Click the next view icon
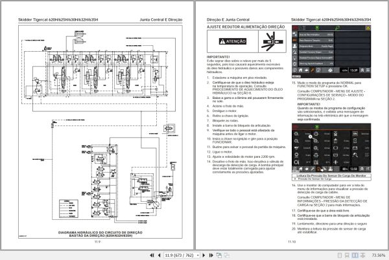Image resolution: width=389 pixels, height=260 pixels. (x=226, y=255)
